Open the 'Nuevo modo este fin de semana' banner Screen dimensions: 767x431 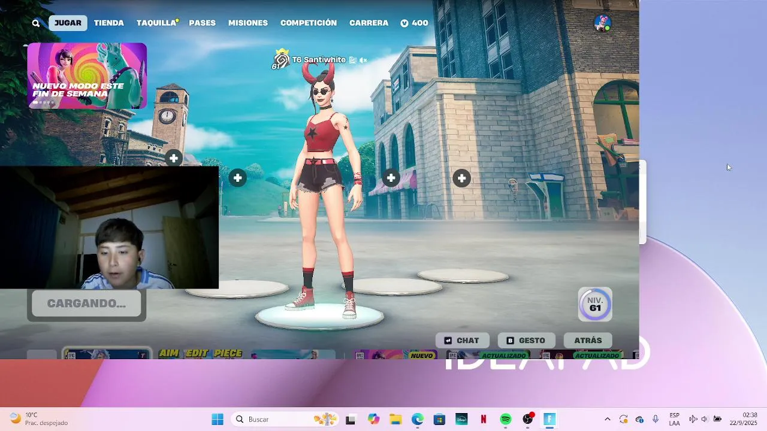(87, 75)
